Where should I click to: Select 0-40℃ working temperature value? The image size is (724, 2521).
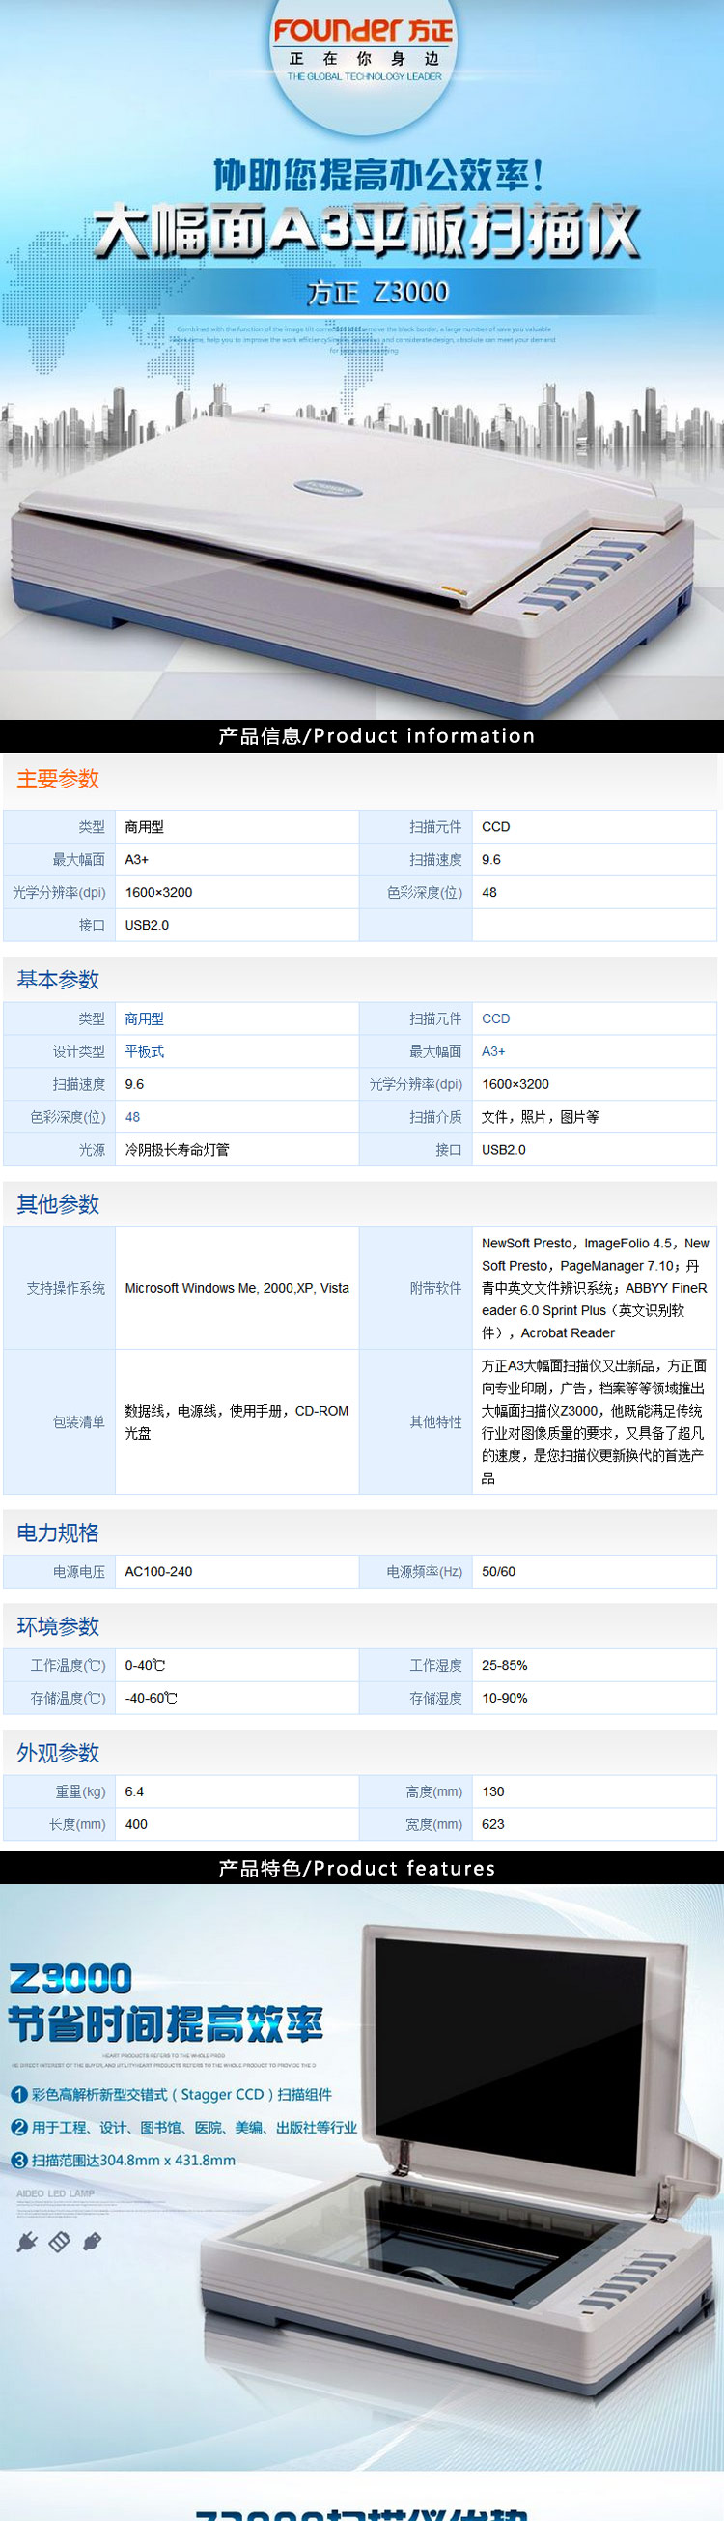145,1666
